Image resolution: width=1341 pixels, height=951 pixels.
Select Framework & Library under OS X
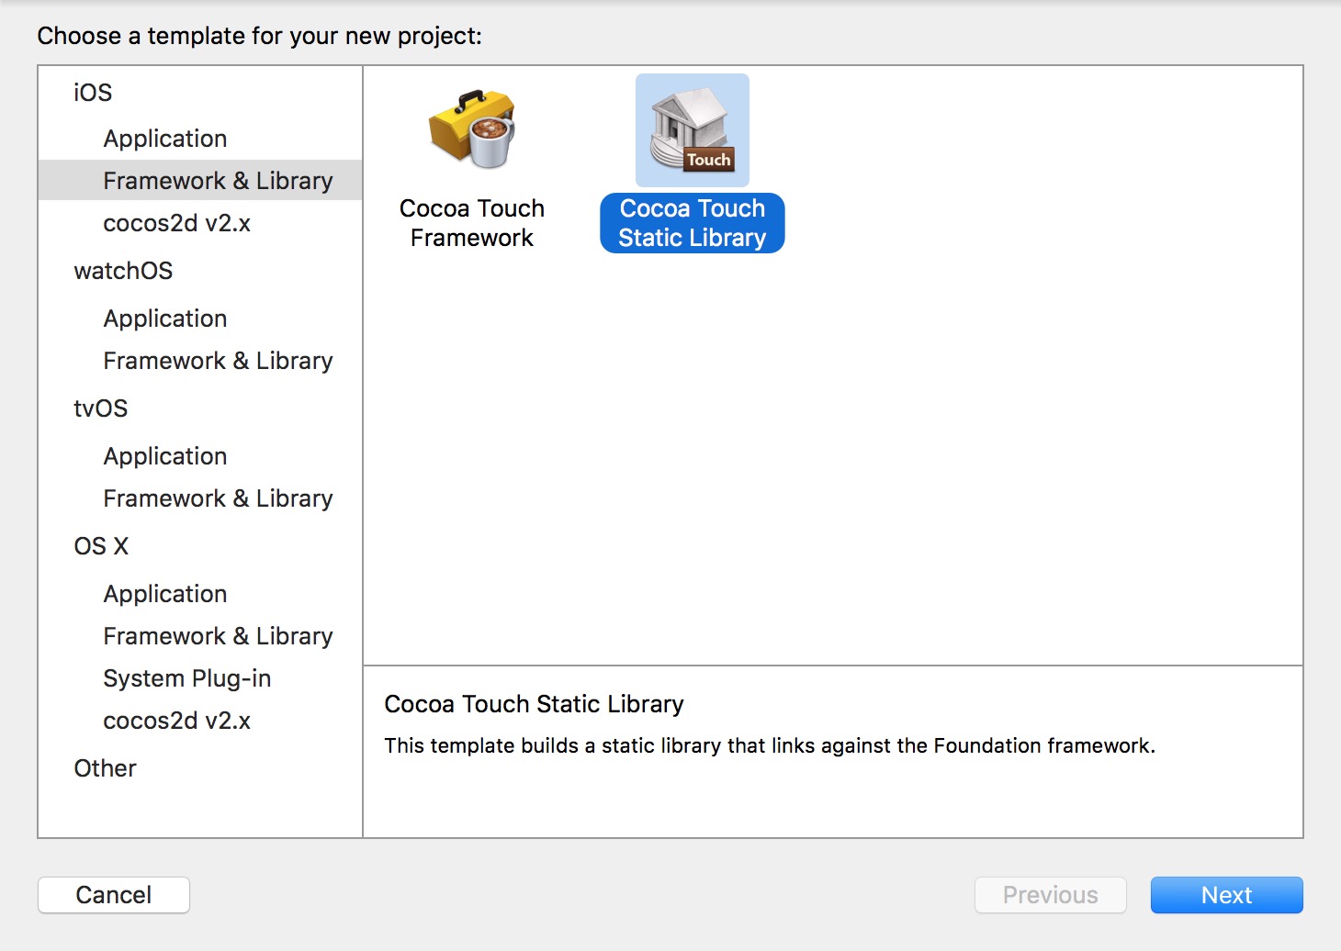[218, 636]
